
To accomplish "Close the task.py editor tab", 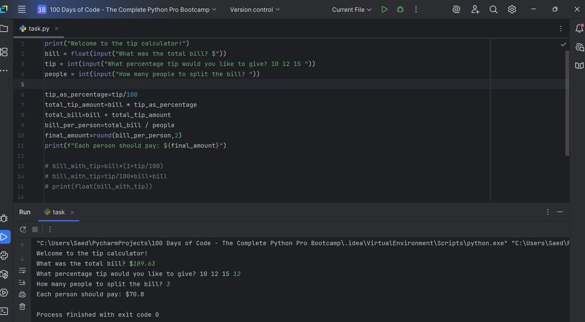I will (57, 29).
